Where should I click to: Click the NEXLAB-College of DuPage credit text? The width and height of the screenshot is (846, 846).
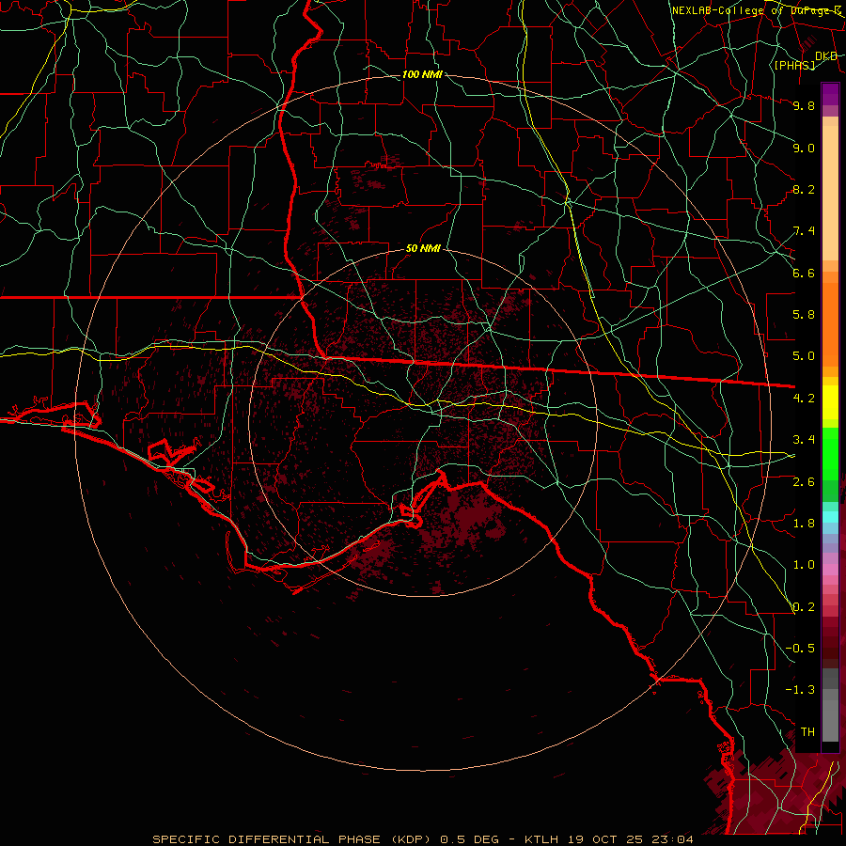[758, 10]
